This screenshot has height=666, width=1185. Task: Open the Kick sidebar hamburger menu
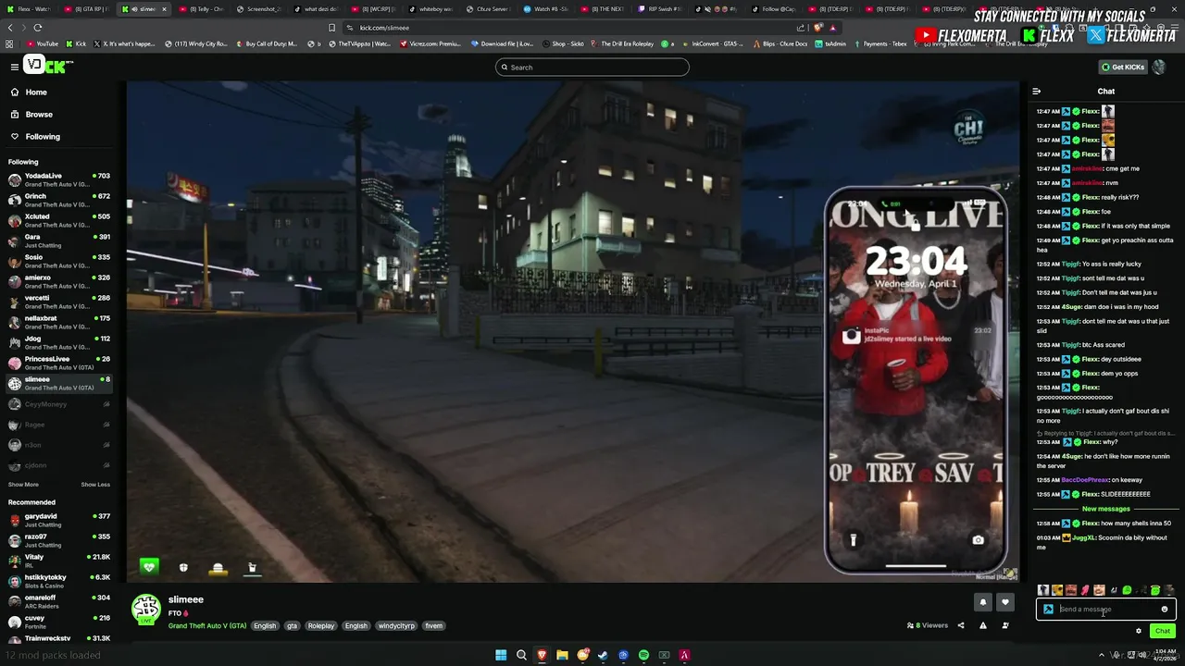coord(15,67)
